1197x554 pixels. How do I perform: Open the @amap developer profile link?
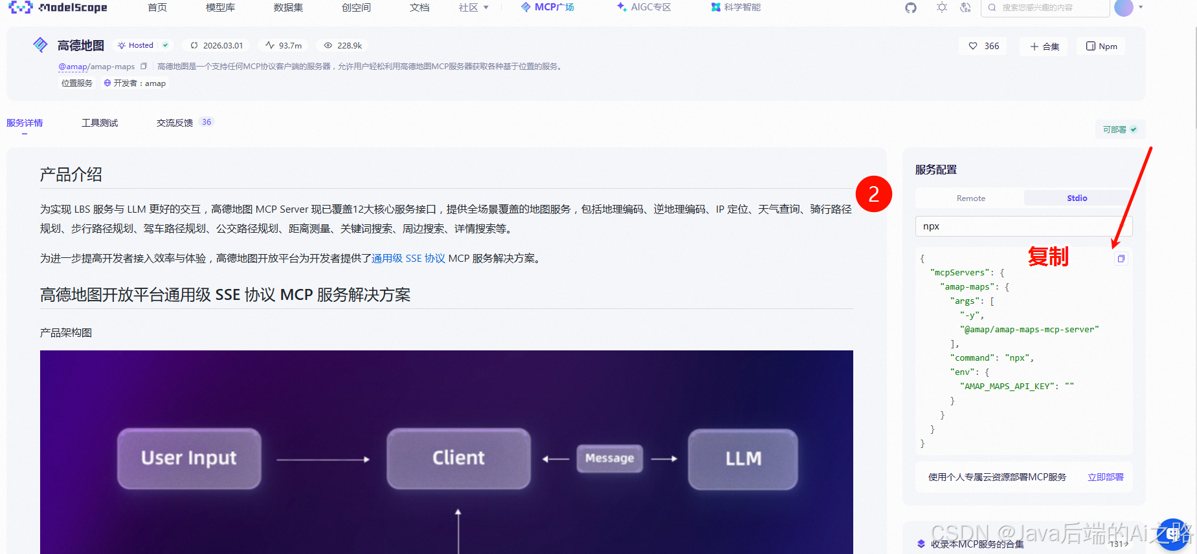click(x=73, y=66)
